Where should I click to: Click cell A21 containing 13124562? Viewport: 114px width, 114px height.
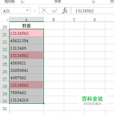(27, 33)
